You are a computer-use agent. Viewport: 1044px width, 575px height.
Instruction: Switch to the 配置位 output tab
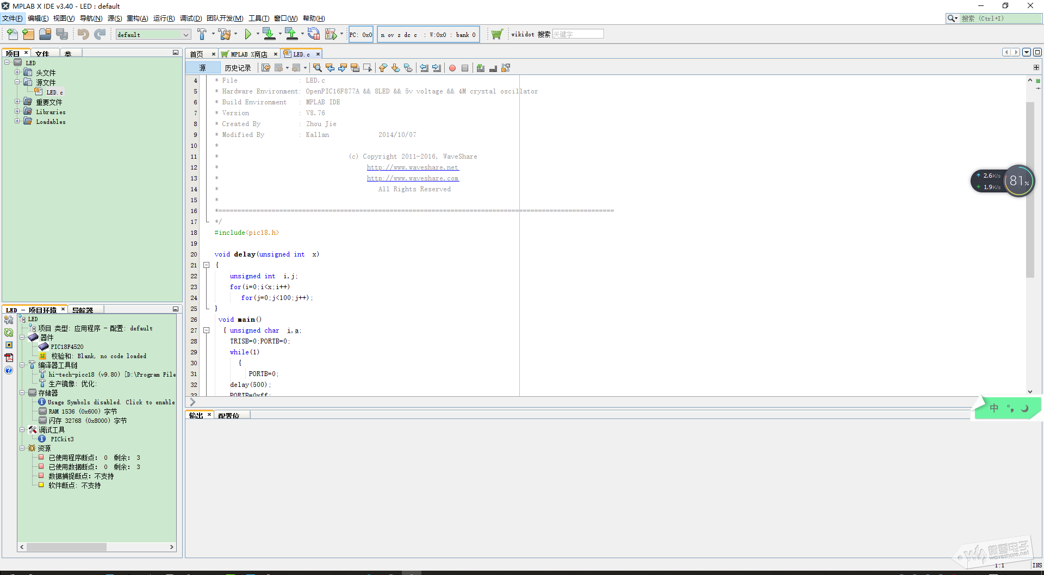[x=229, y=416]
